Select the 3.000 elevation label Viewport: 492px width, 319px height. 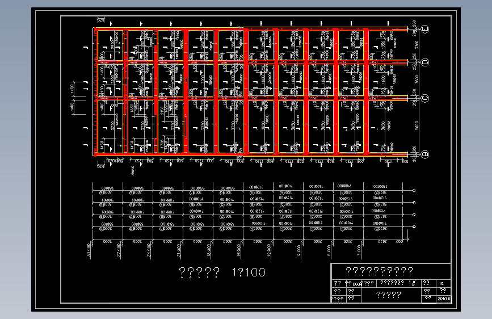pos(359,250)
